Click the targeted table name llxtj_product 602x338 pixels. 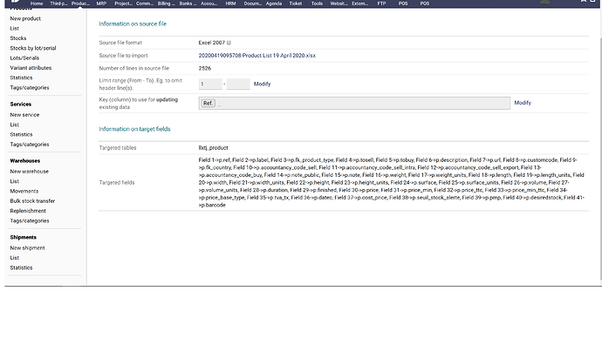213,148
